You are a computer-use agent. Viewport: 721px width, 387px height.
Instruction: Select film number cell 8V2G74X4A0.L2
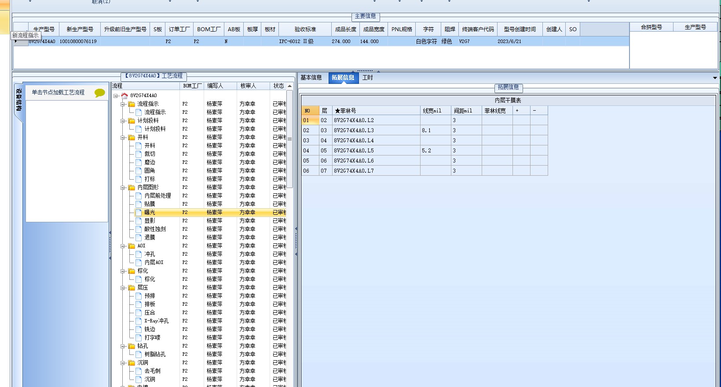tap(376, 120)
